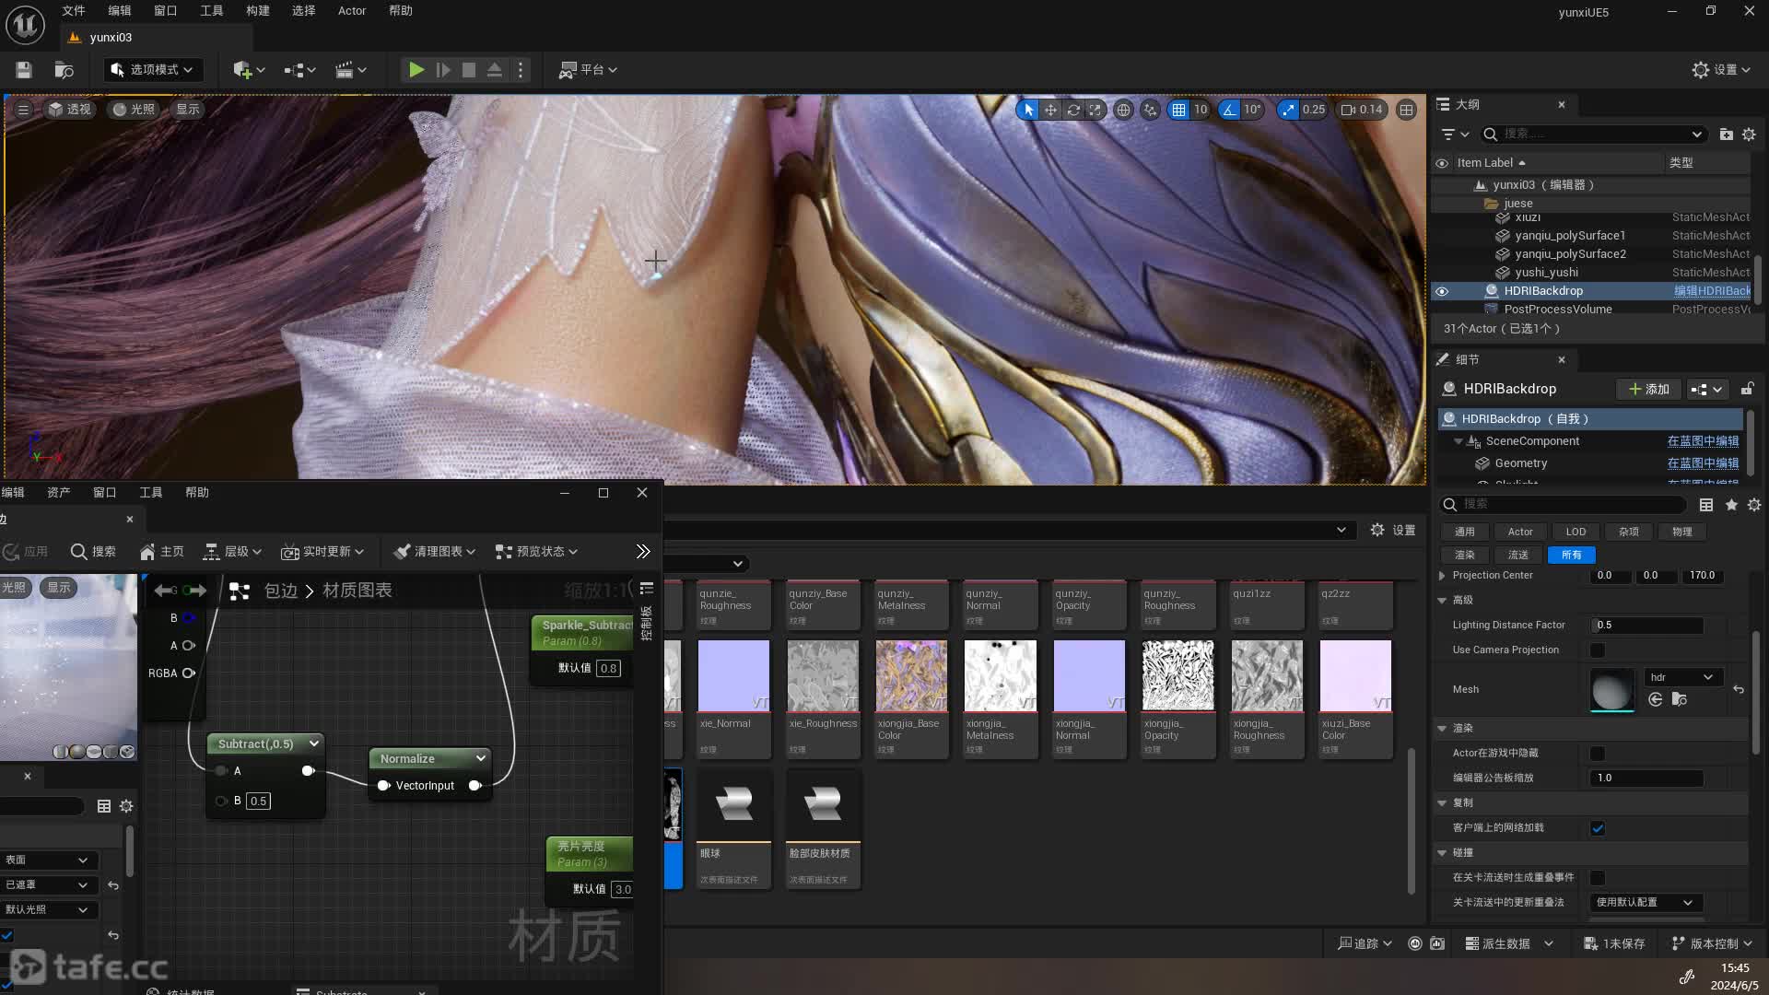The width and height of the screenshot is (1769, 995).
Task: Click the eject button in toolbar
Action: 495,70
